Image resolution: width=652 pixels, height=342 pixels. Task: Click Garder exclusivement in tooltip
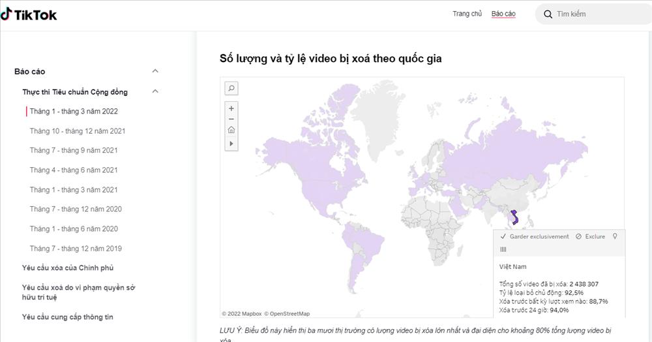click(535, 236)
